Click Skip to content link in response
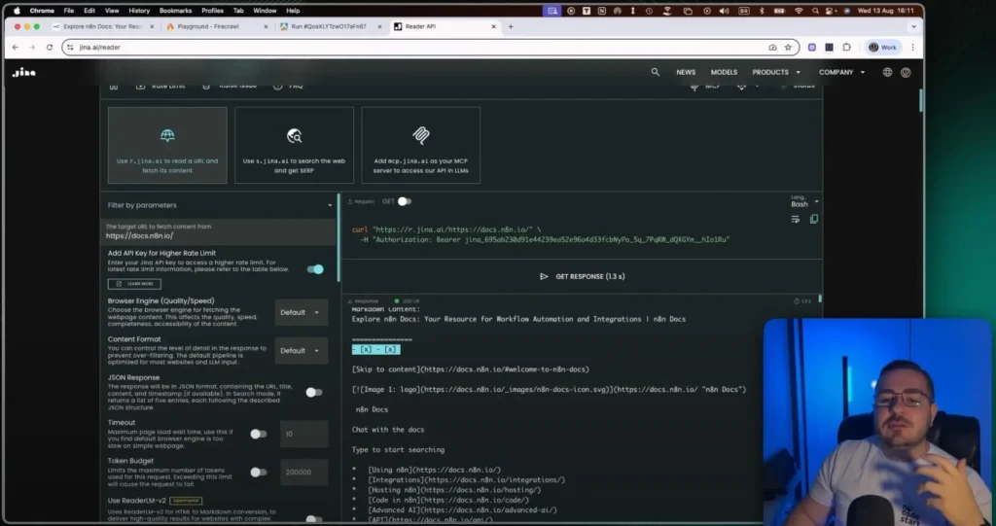 470,369
